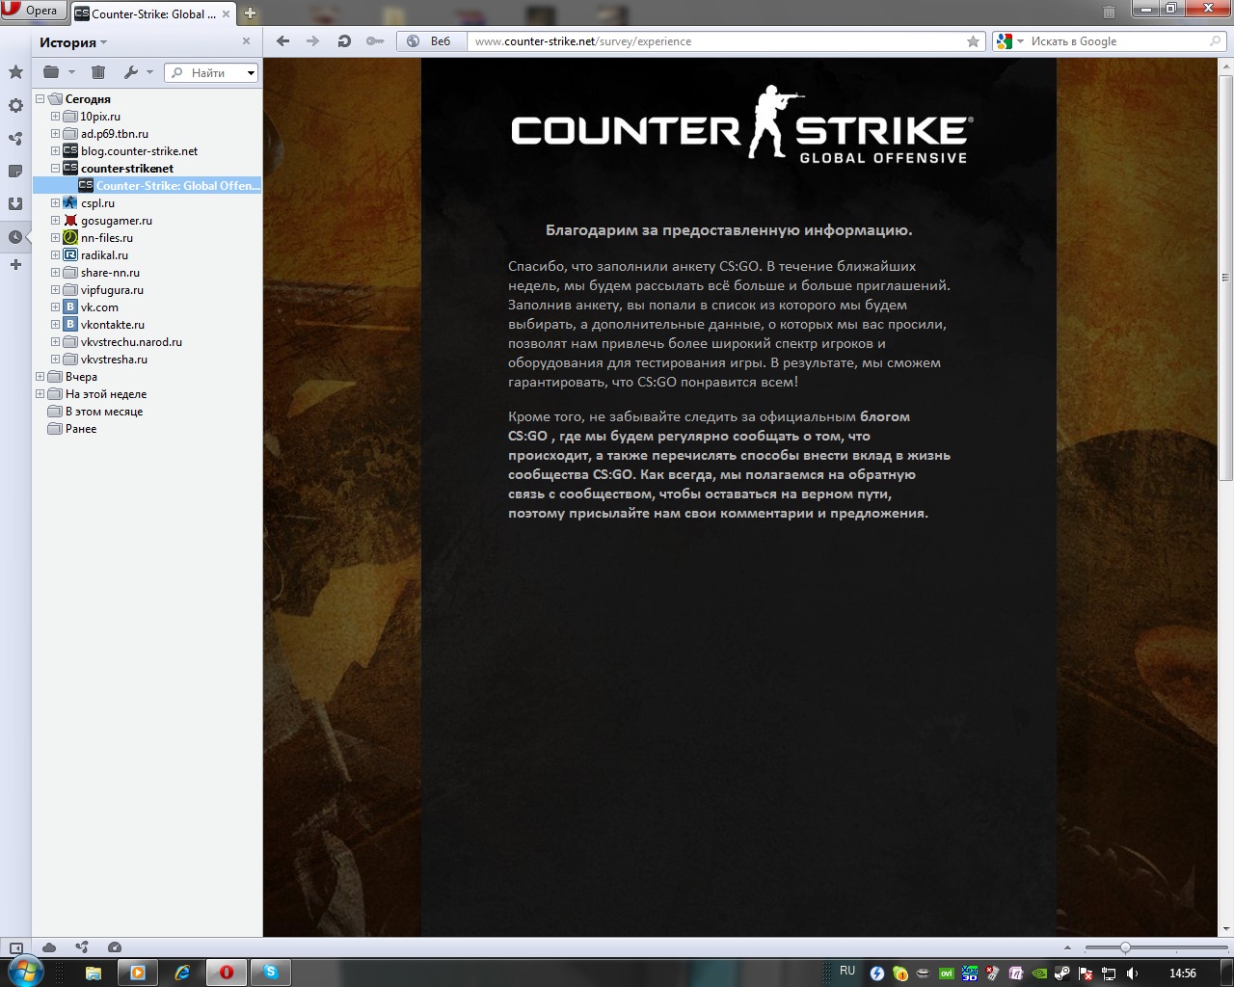Click the password manager key icon
The image size is (1234, 987).
tap(375, 41)
